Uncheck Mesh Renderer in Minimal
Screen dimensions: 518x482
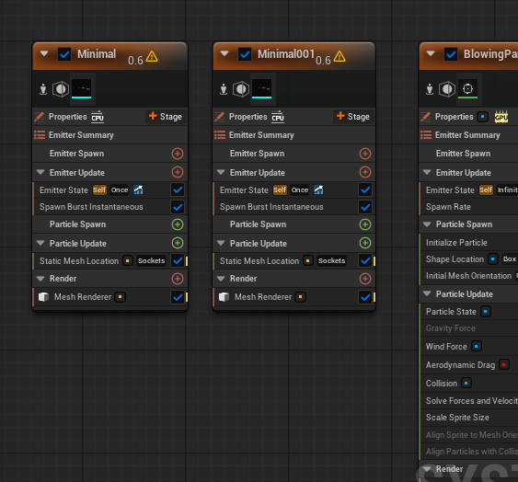178,297
